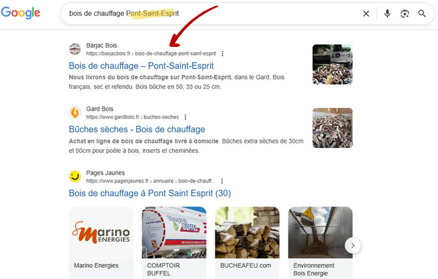Screen dimensions: 438x279
Task: Clear the search box text
Action: click(x=366, y=14)
